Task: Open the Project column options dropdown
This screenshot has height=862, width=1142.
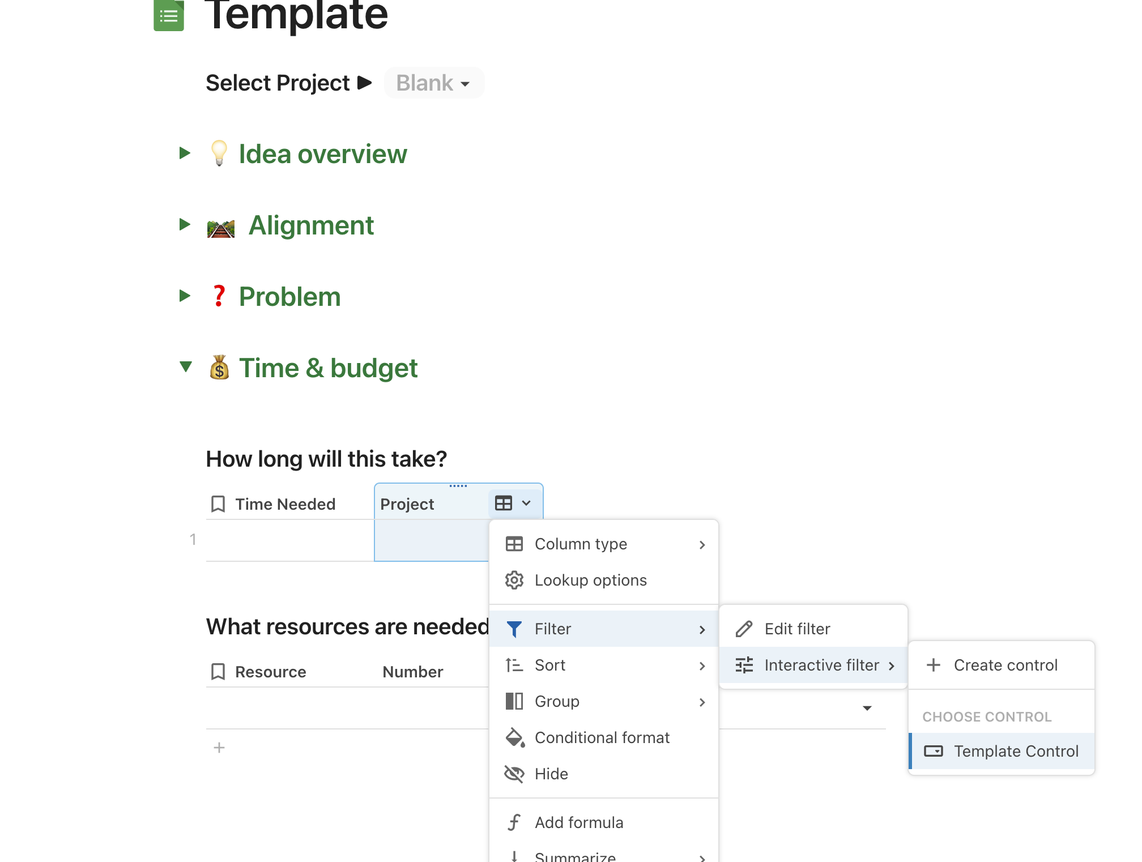Action: pos(526,503)
